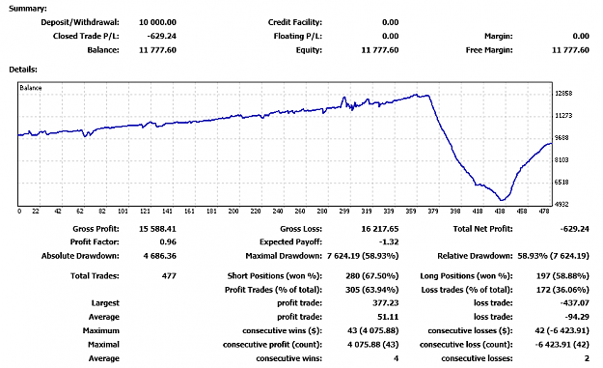This screenshot has height=368, width=603.
Task: Click the average consecutive losses value 2
Action: pos(587,358)
